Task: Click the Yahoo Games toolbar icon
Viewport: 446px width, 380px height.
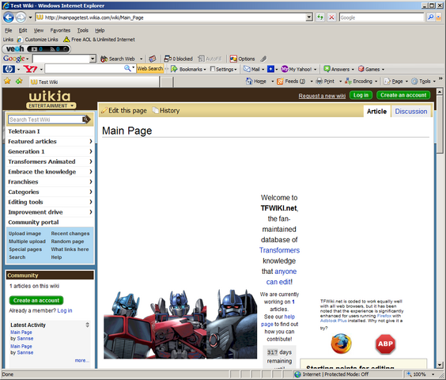Action: click(x=361, y=69)
